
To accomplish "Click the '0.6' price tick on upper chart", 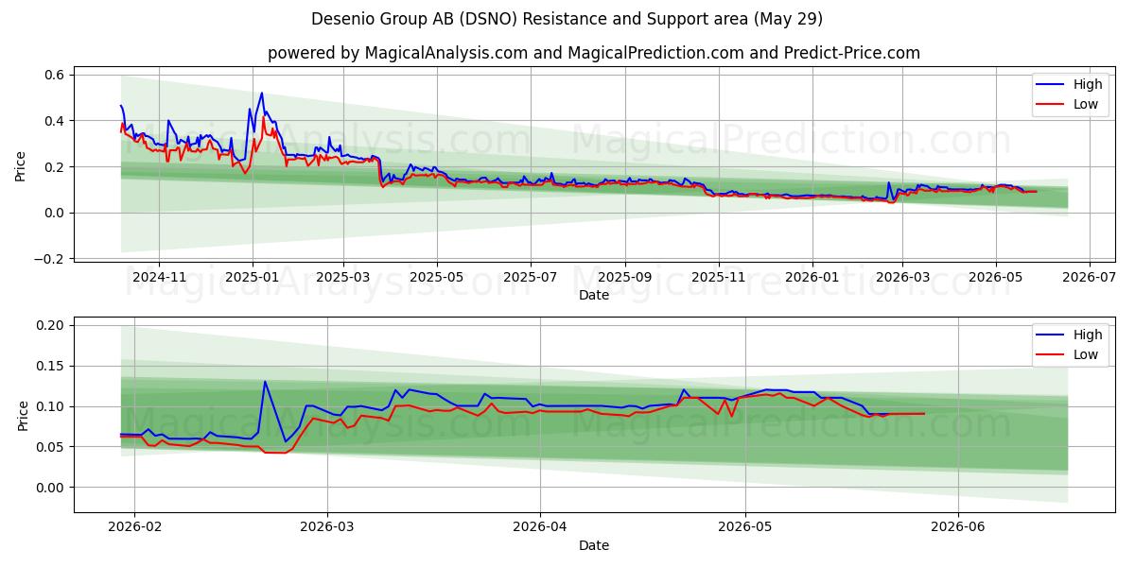I will pos(54,75).
